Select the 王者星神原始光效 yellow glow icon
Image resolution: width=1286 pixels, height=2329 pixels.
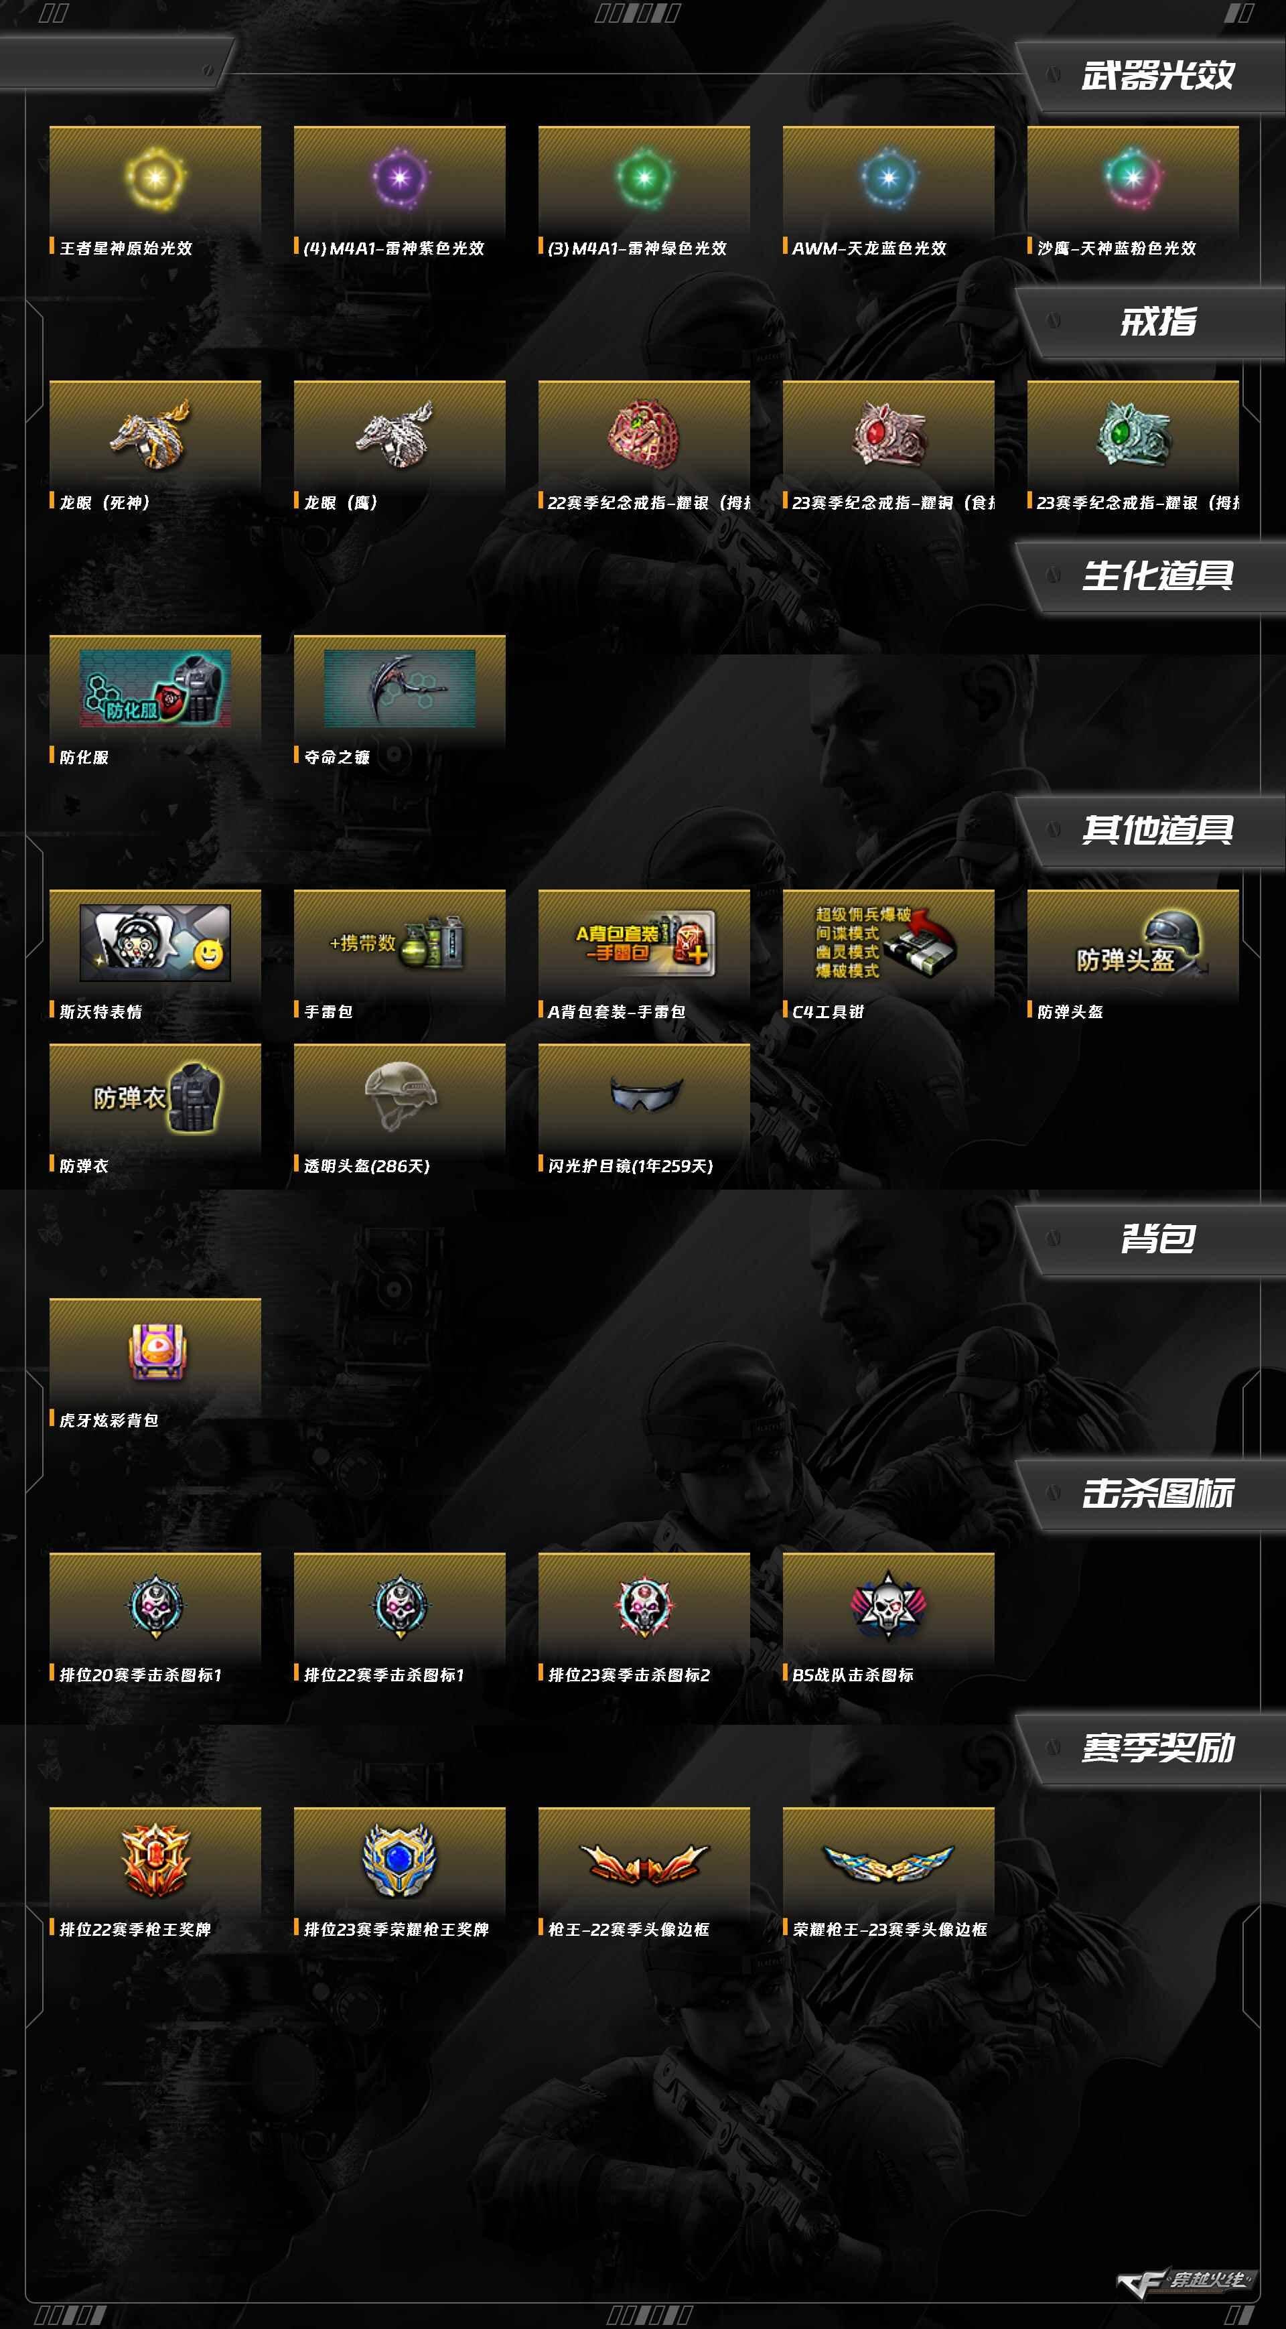click(155, 178)
